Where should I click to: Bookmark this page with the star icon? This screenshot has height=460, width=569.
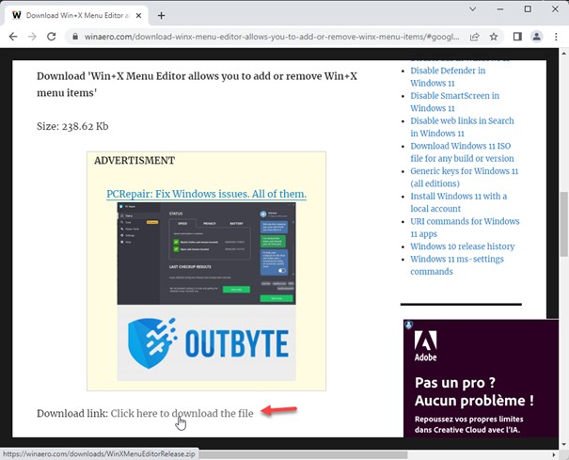tap(494, 37)
